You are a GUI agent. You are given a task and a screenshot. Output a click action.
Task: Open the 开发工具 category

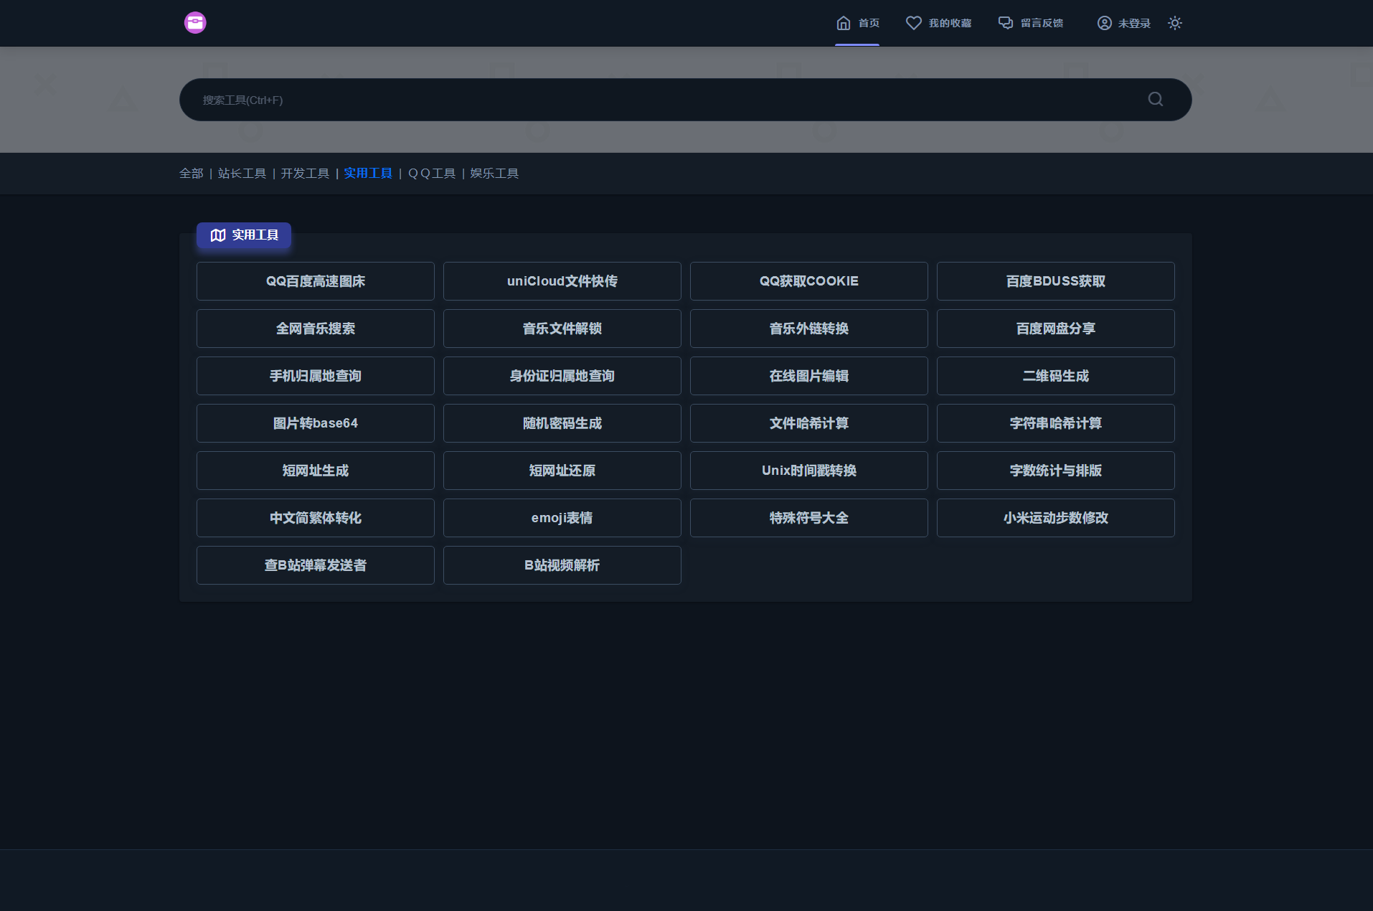click(x=305, y=174)
